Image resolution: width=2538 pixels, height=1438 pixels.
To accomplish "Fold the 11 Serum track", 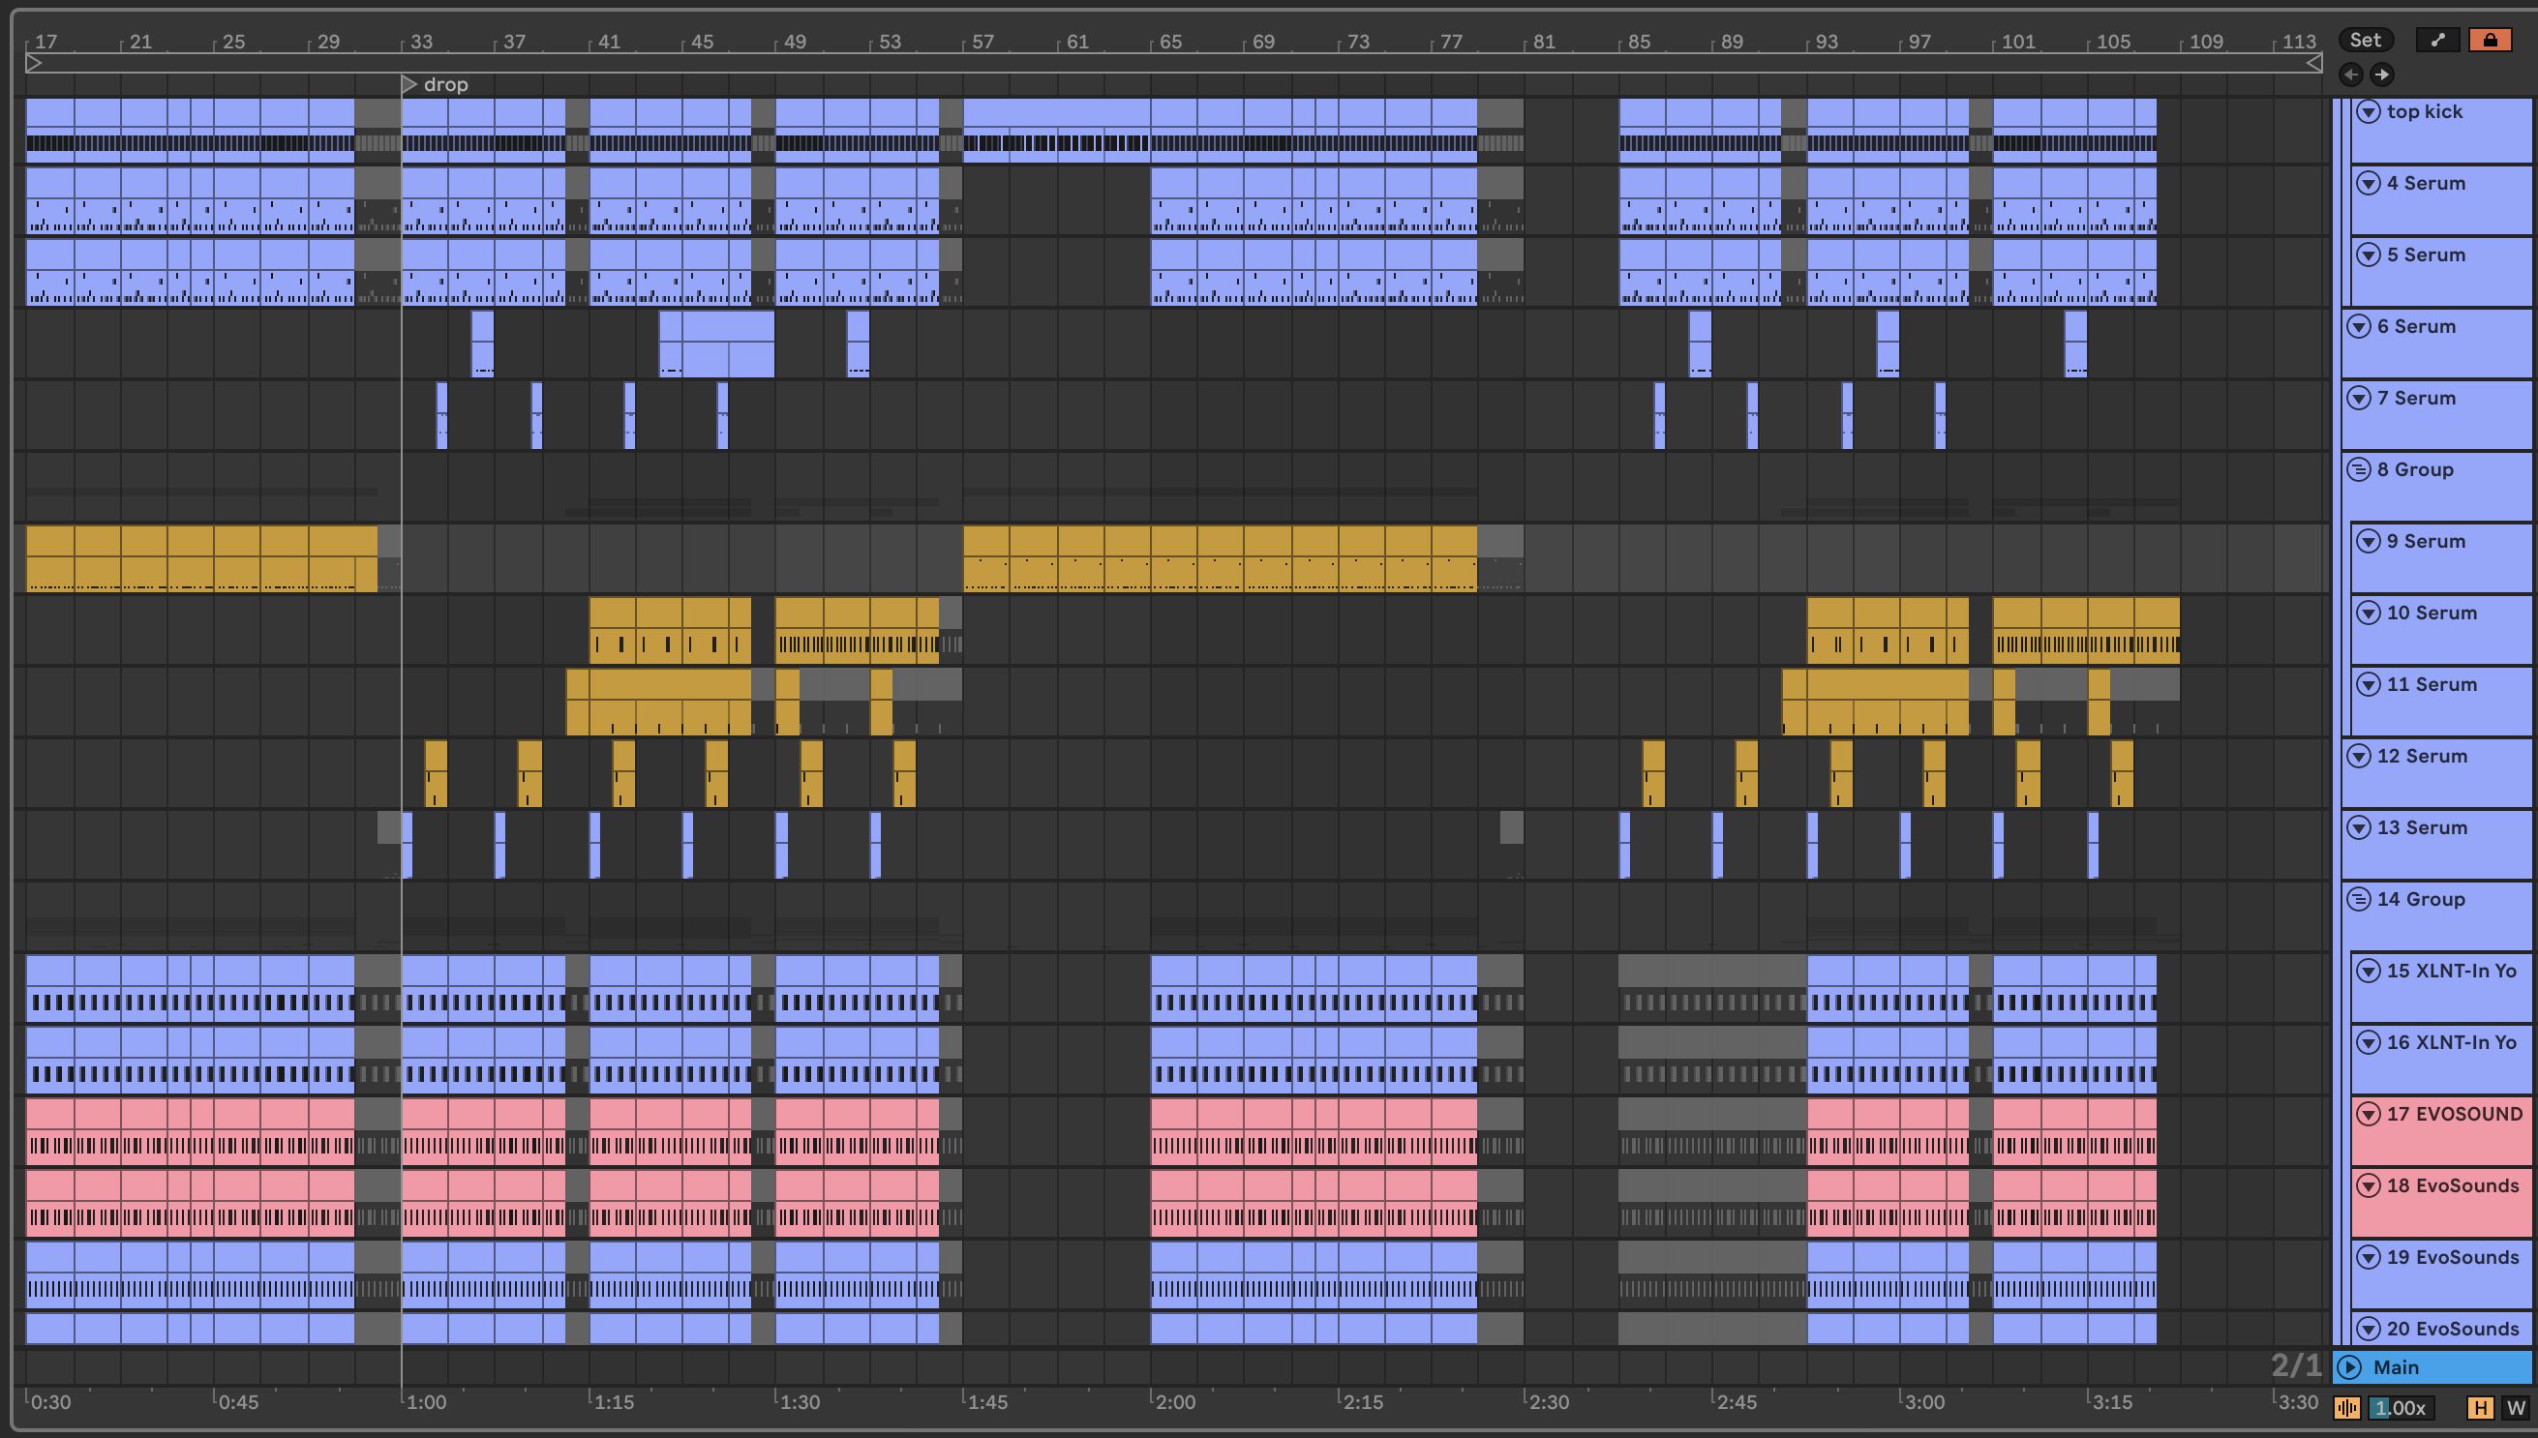I will click(x=2368, y=684).
